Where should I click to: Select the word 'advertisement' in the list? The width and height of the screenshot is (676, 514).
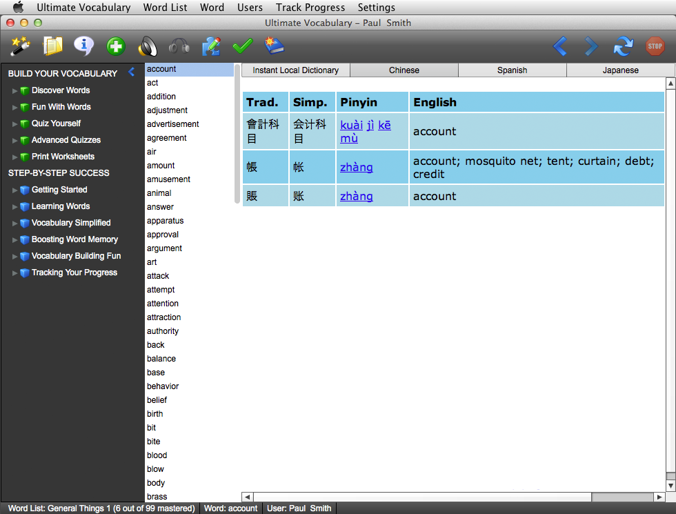[172, 124]
